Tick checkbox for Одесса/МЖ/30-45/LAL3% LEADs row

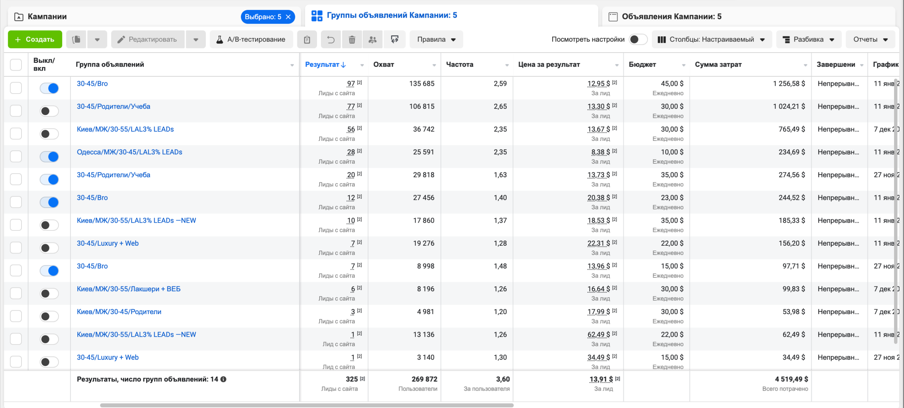tap(16, 156)
